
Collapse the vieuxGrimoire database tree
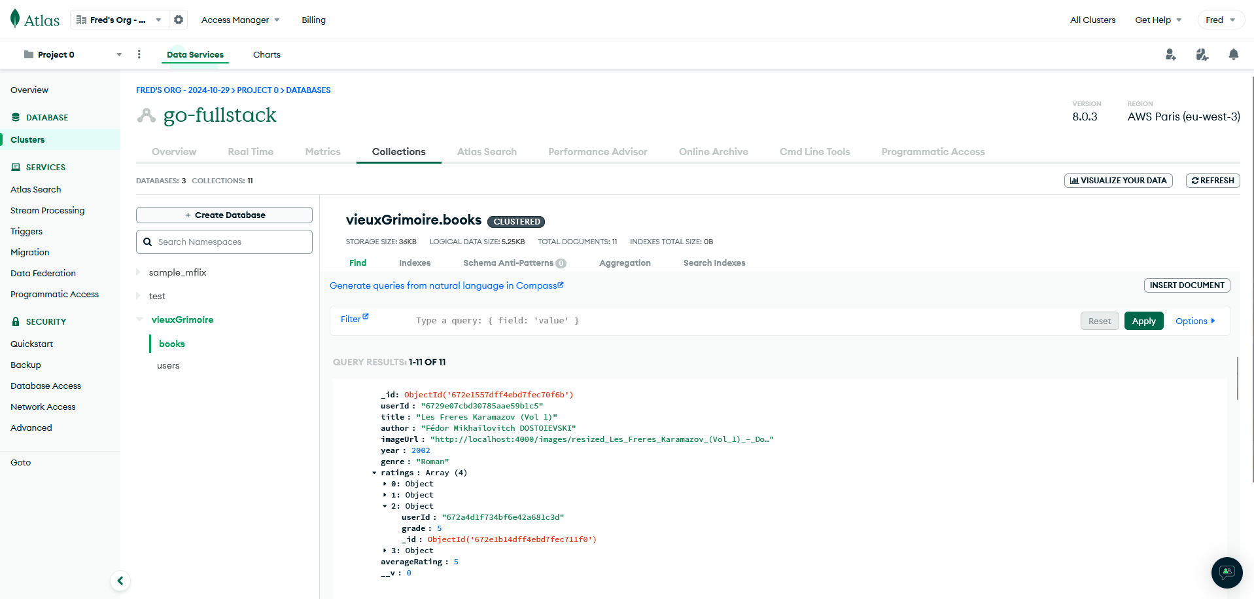tap(139, 319)
